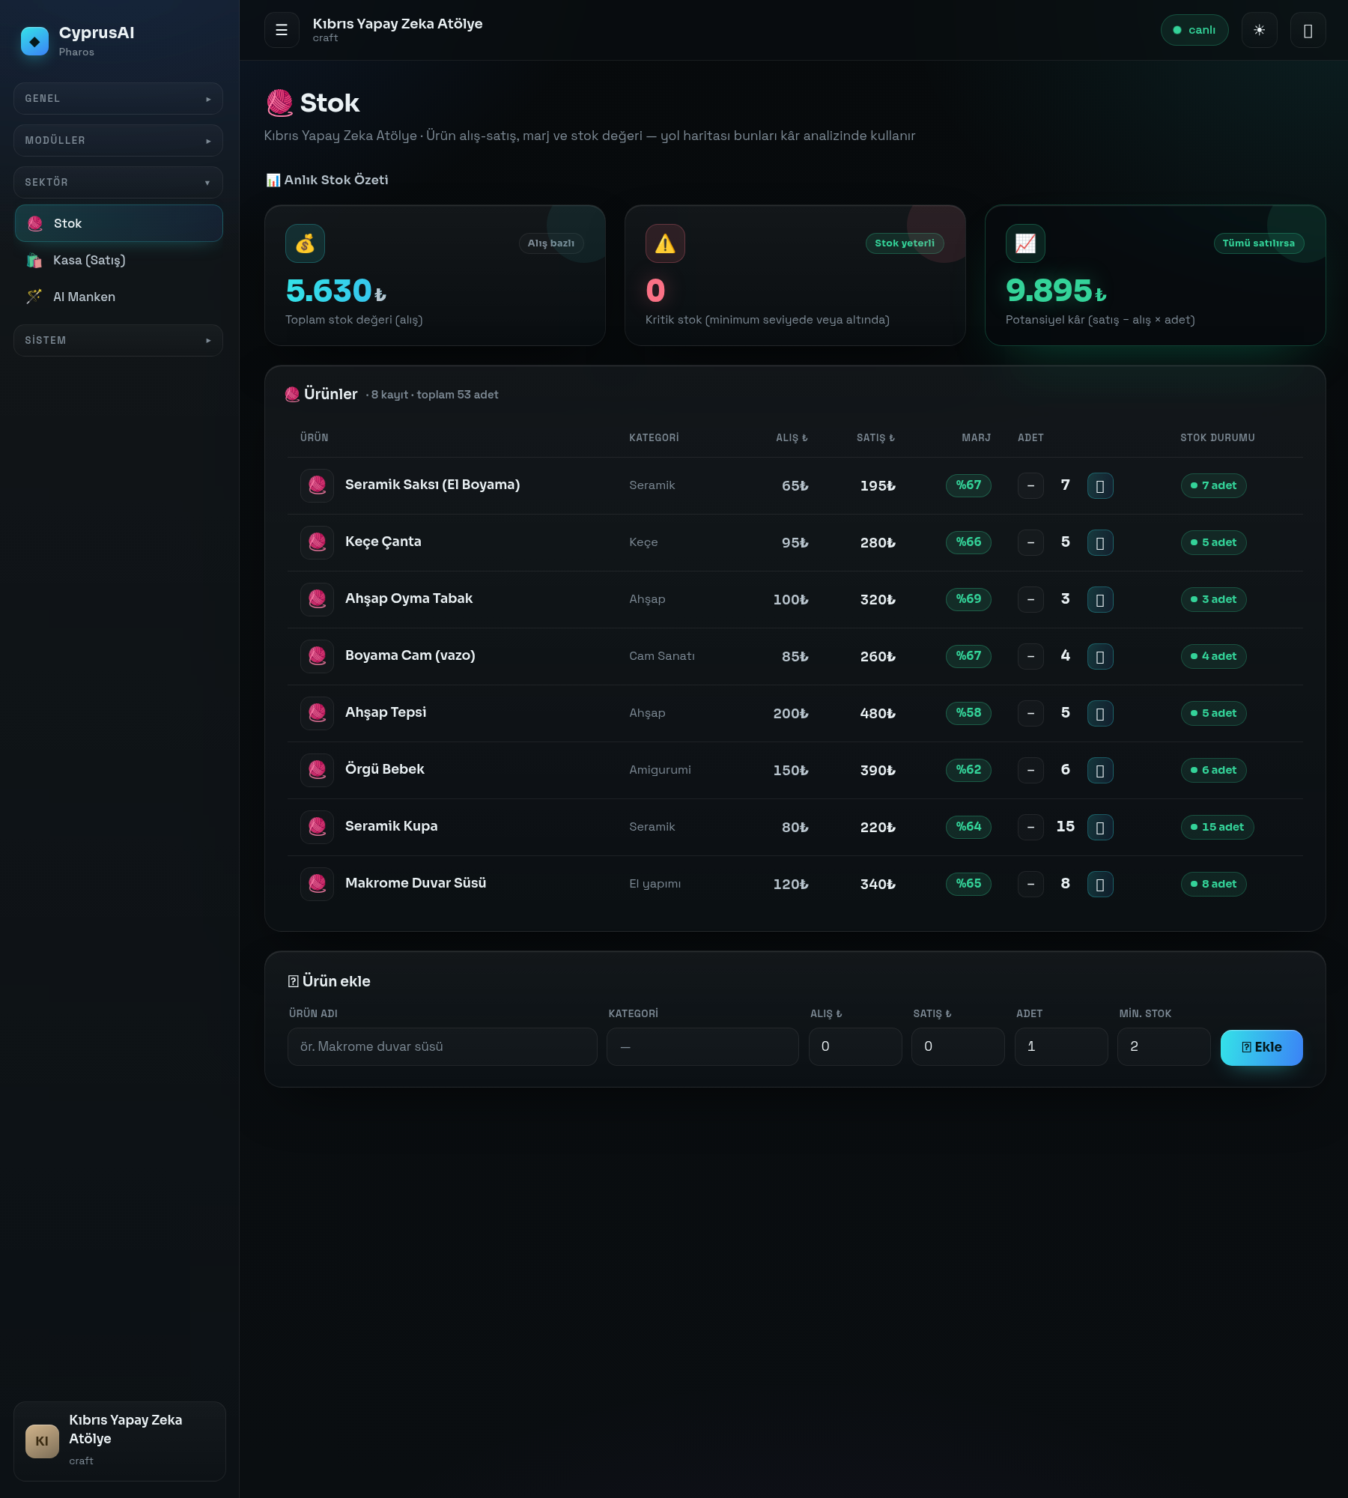The width and height of the screenshot is (1348, 1498).
Task: Decrease quantity of Seramik Kupa
Action: [x=1030, y=827]
